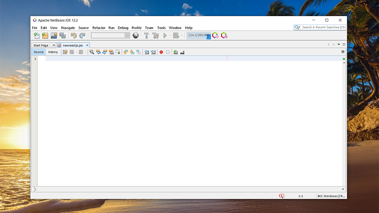Switch to History view
Screen dimensions: 379x213
click(53, 52)
